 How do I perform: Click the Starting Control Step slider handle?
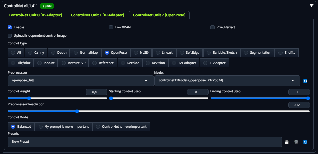coord(111,98)
